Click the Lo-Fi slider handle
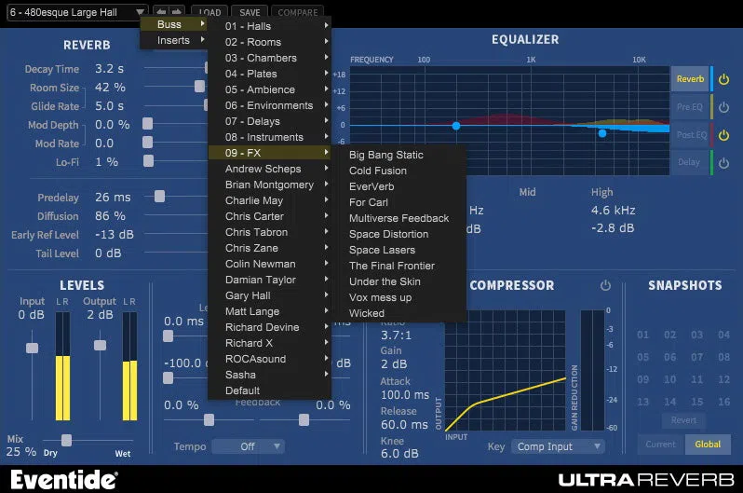The height and width of the screenshot is (493, 743). pos(148,161)
